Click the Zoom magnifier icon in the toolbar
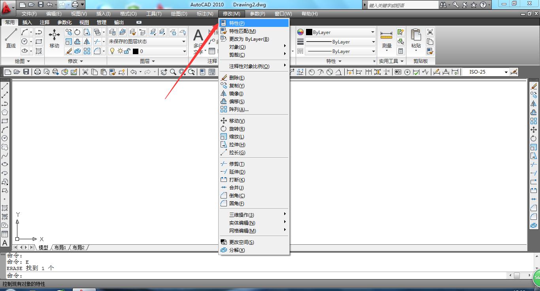The height and width of the screenshot is (291, 540). pyautogui.click(x=173, y=72)
